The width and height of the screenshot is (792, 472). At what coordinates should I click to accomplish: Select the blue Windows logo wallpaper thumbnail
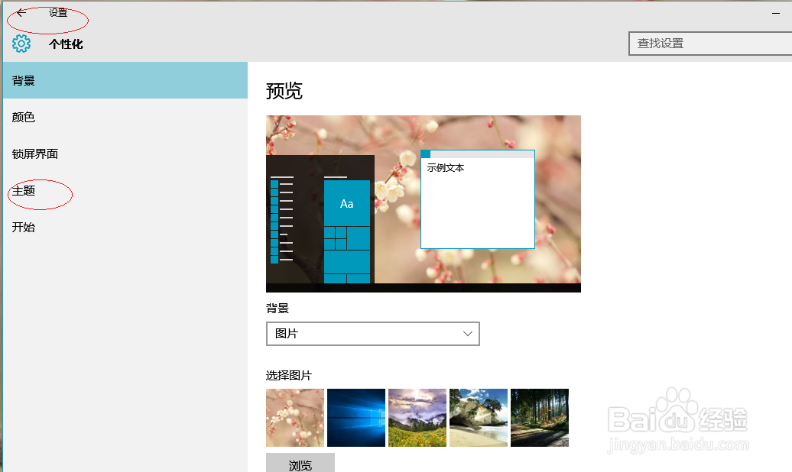coord(356,418)
